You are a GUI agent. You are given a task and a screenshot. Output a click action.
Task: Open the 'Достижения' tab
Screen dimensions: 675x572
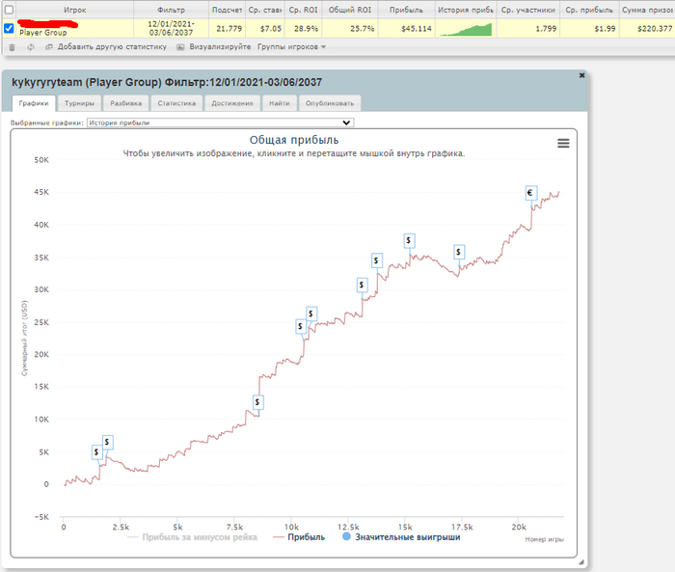click(x=232, y=103)
